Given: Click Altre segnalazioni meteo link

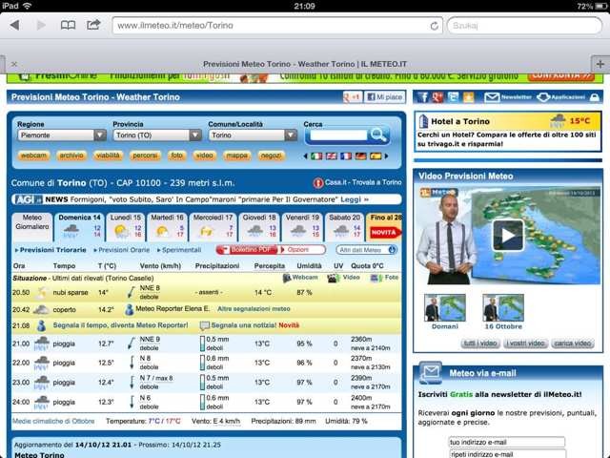Looking at the screenshot, I should [x=254, y=309].
